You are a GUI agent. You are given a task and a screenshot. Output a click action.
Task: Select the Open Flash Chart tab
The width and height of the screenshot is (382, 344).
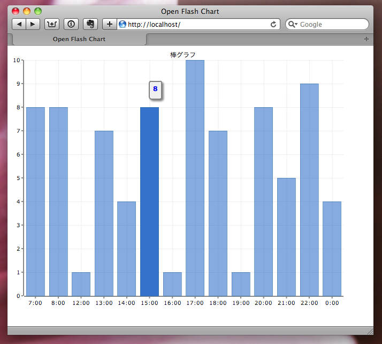click(x=79, y=39)
